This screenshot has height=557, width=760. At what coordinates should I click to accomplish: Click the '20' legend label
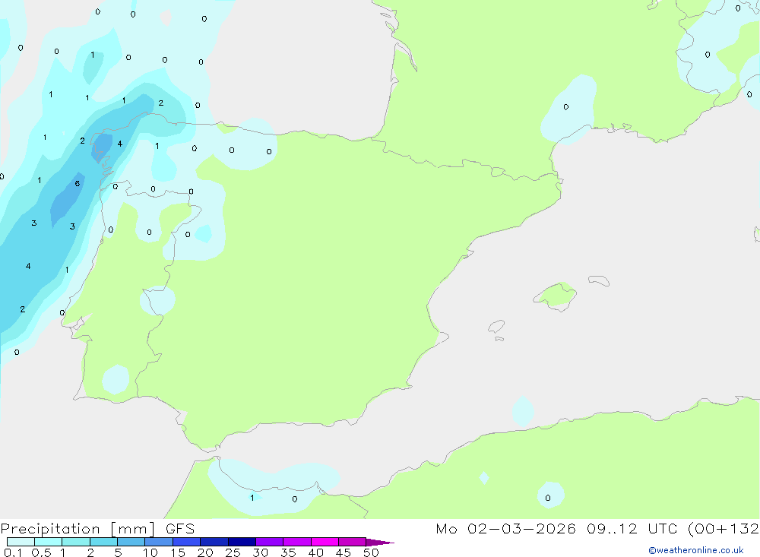[x=205, y=552]
